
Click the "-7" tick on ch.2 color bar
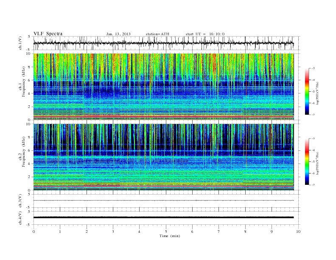(x=313, y=185)
